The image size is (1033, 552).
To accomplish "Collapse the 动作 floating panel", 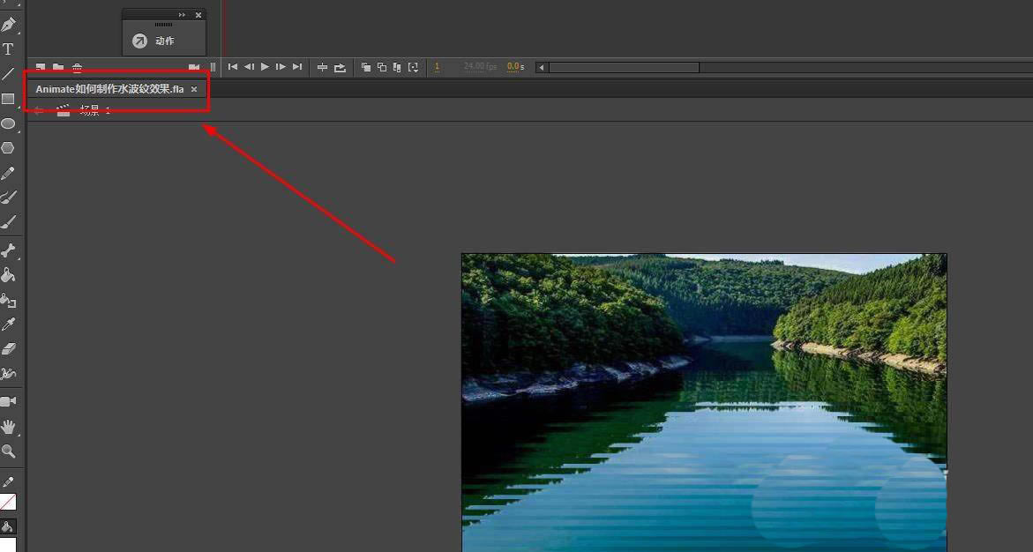I will [x=183, y=15].
